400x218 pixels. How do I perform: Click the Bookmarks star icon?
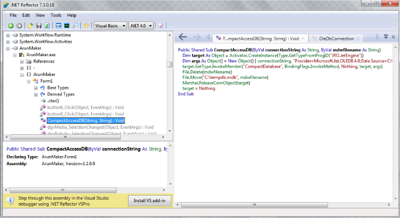coord(86,25)
